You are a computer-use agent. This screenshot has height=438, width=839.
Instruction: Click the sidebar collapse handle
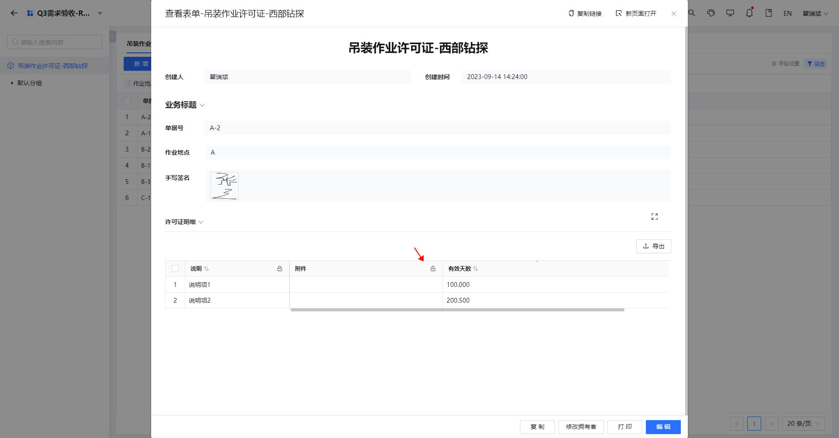click(x=113, y=37)
